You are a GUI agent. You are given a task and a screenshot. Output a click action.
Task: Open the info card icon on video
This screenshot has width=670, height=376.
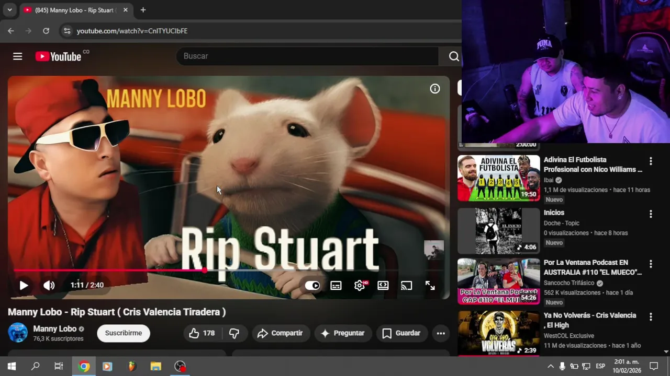(x=435, y=89)
